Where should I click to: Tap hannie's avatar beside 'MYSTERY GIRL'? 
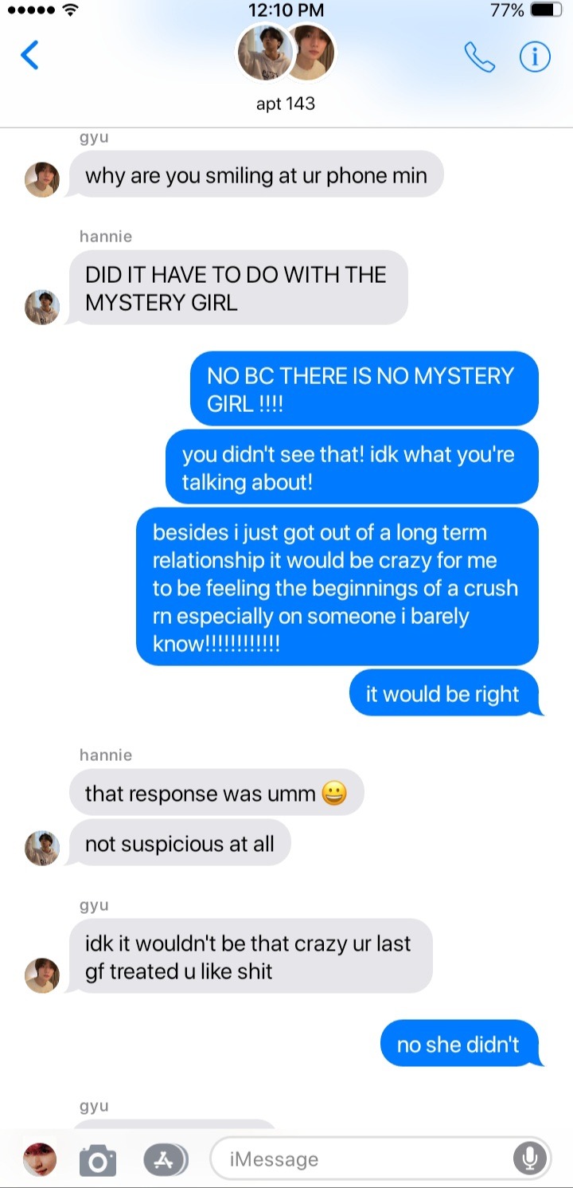pyautogui.click(x=42, y=307)
